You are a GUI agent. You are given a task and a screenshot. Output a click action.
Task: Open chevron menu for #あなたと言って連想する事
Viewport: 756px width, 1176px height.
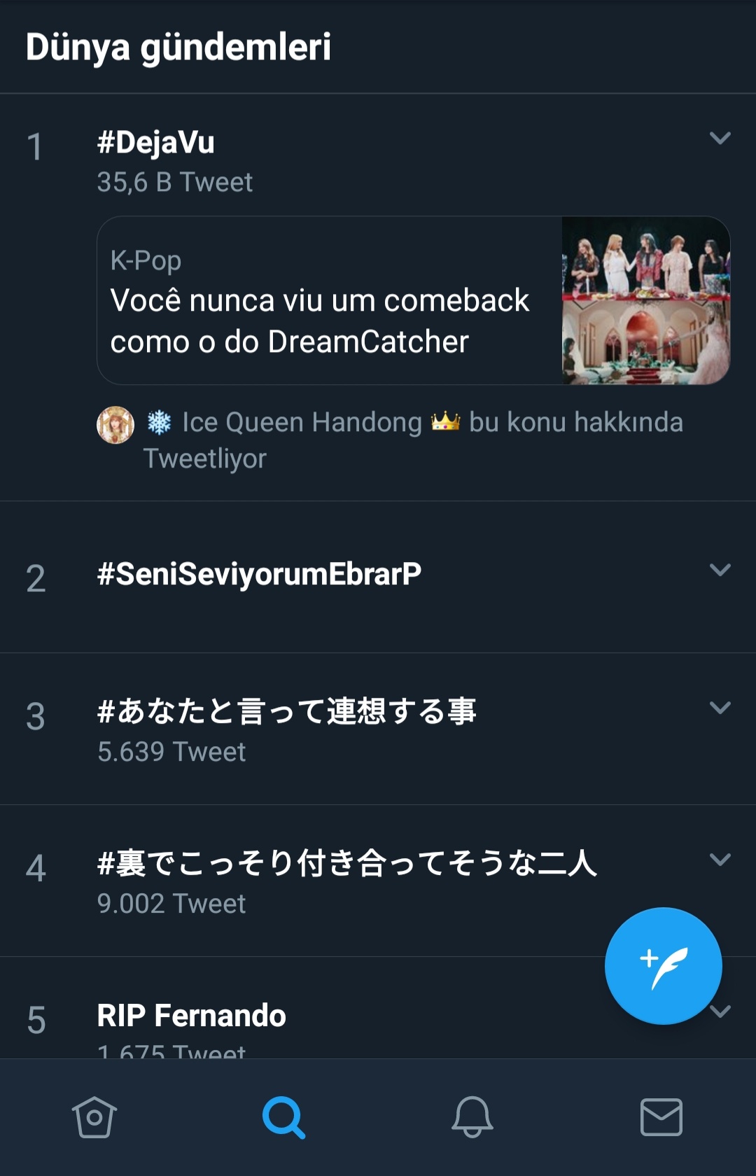click(720, 708)
